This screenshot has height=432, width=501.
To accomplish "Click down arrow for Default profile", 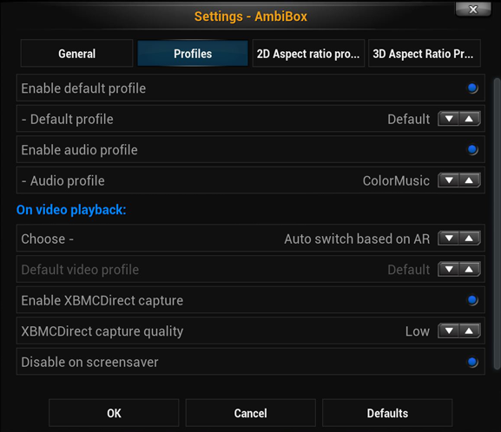I will (449, 119).
